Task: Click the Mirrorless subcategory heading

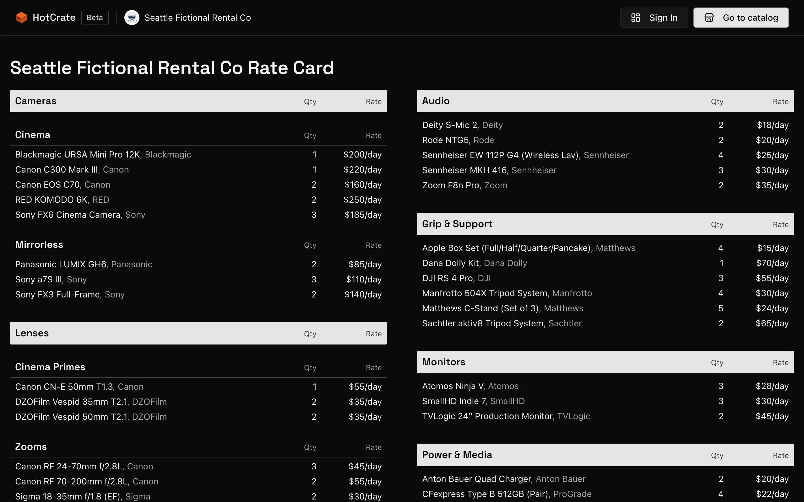Action: coord(39,245)
